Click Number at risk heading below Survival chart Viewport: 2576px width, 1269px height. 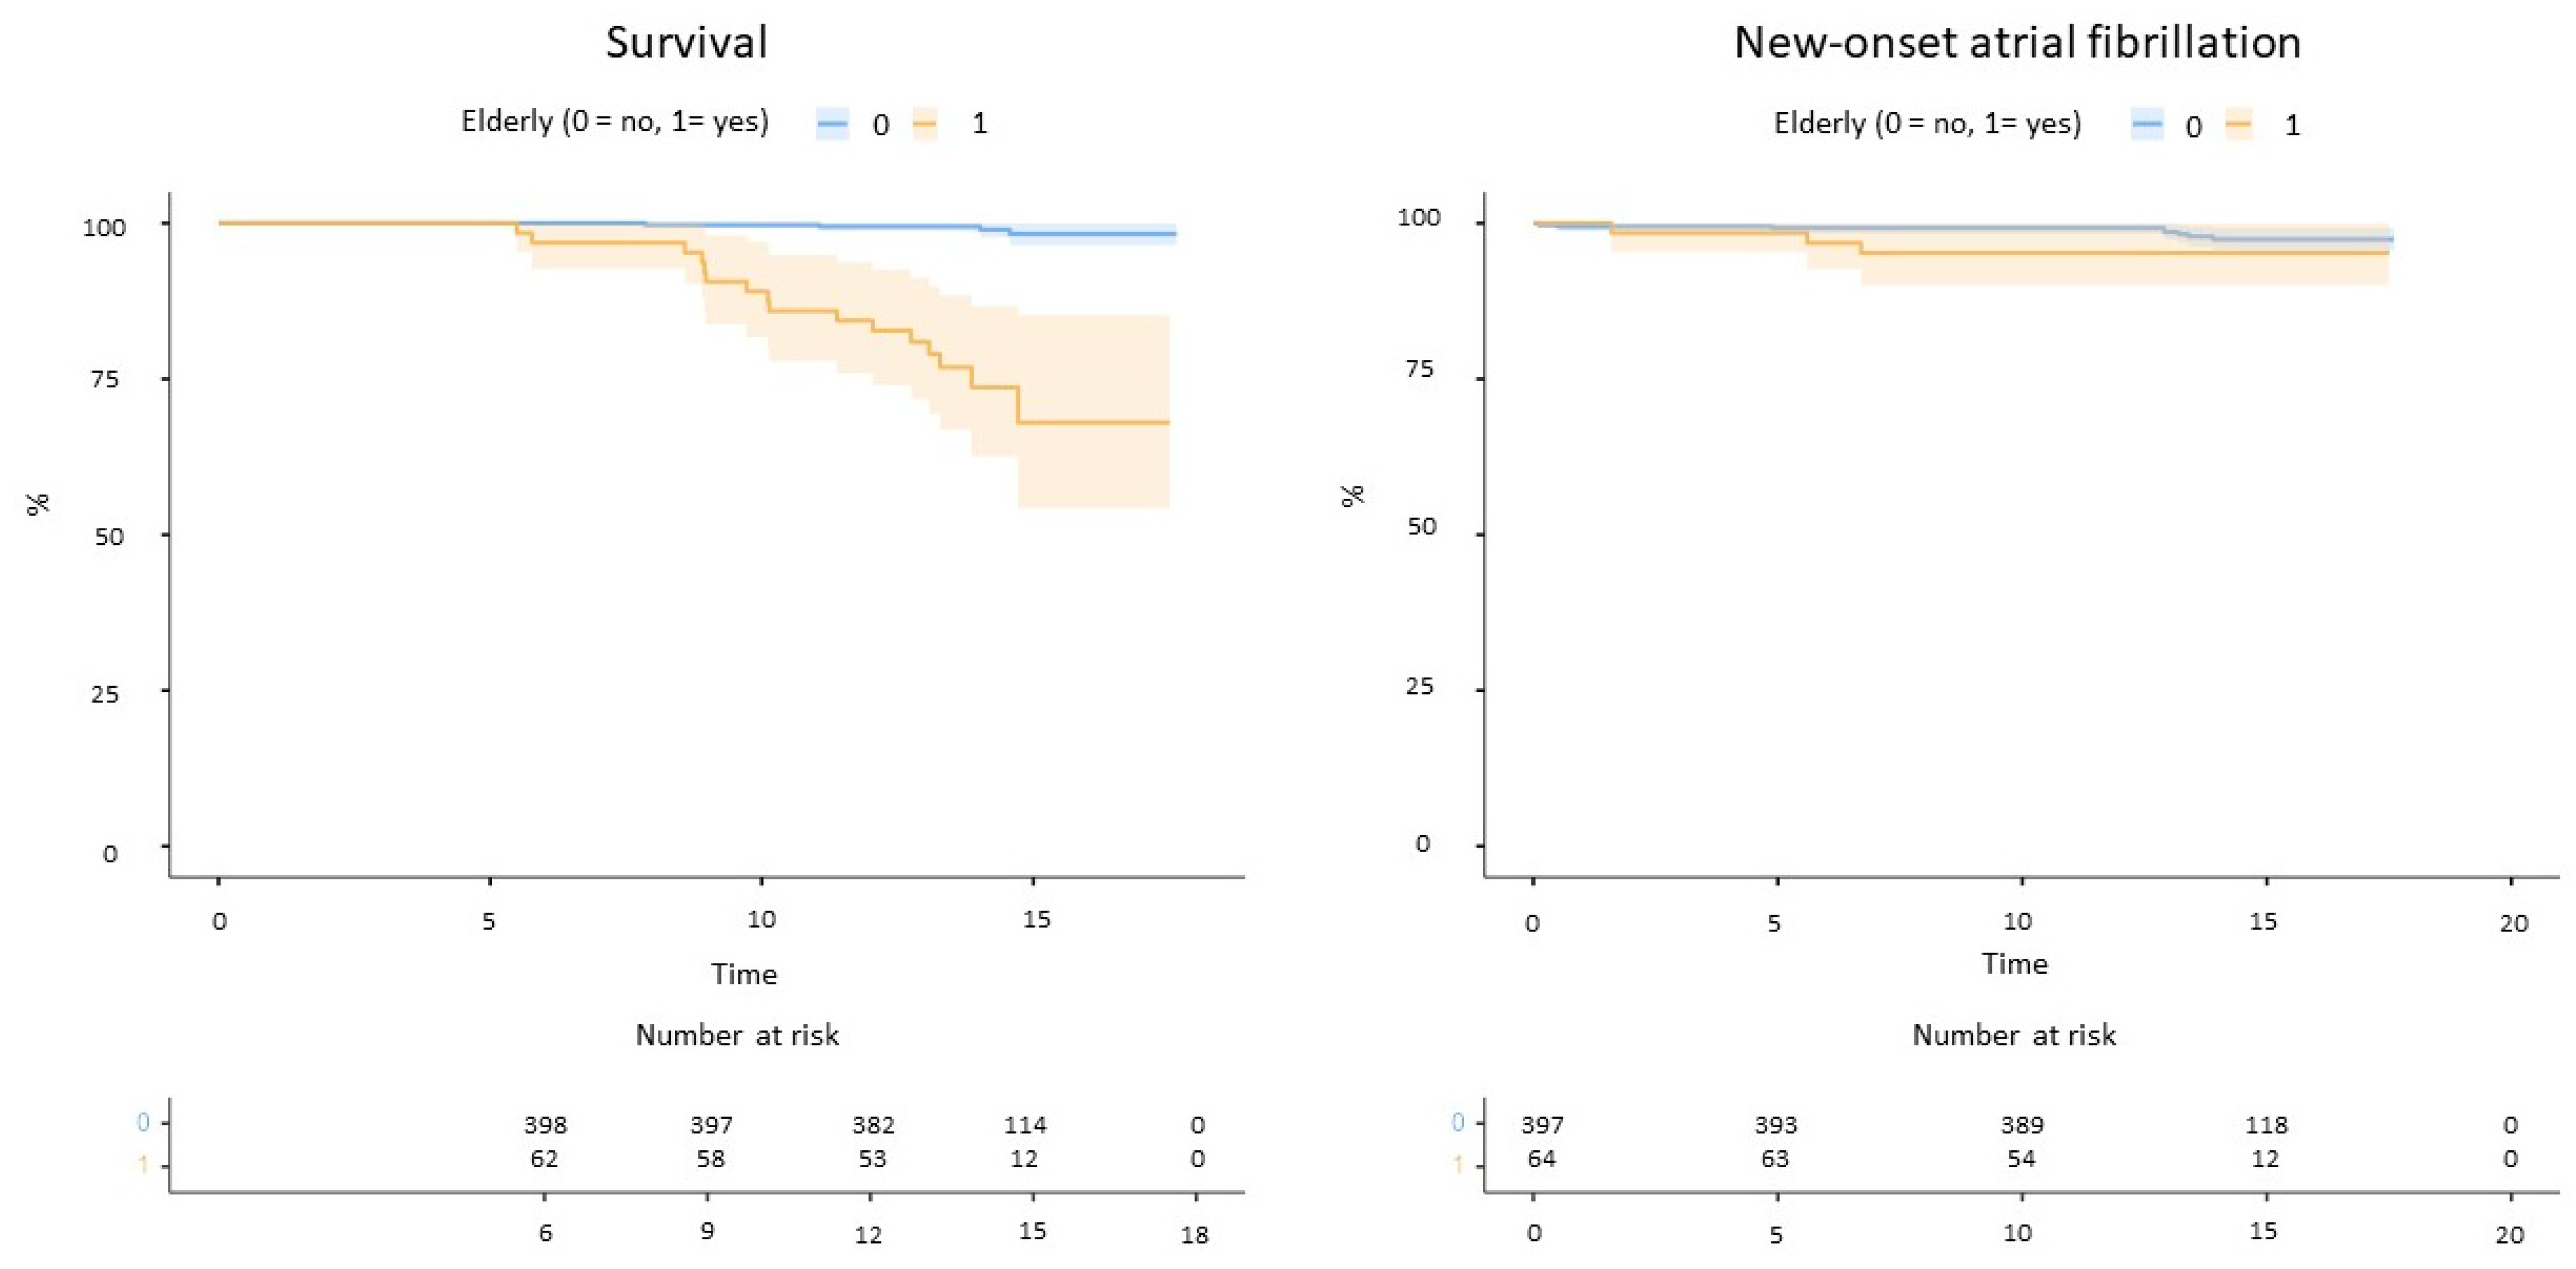point(737,1035)
